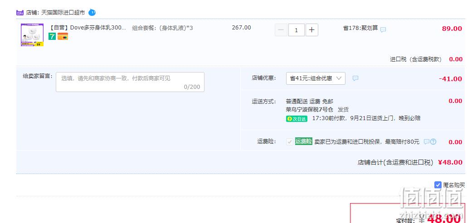
Task: Decrease quantity with the minus button
Action: tap(281, 30)
